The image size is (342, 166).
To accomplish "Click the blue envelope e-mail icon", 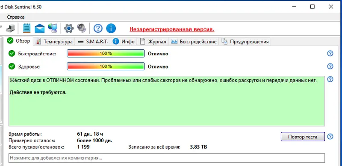I will (x=39, y=28).
